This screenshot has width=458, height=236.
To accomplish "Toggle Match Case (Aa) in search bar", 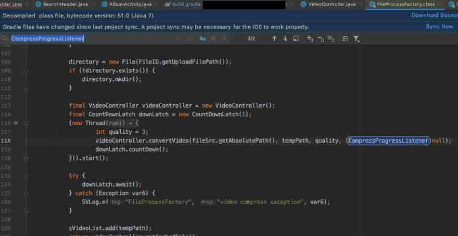I will click(203, 39).
